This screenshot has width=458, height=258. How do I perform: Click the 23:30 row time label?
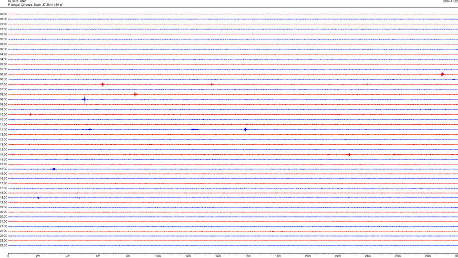click(x=3, y=245)
